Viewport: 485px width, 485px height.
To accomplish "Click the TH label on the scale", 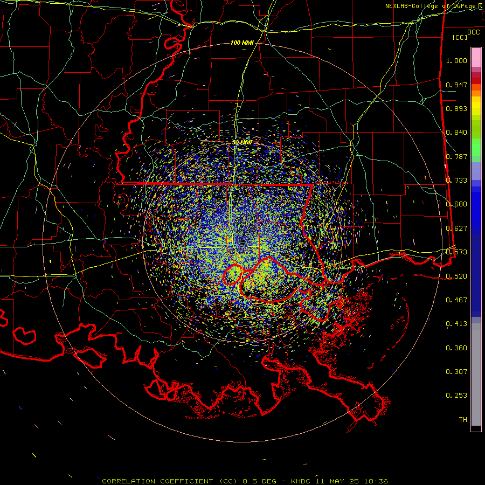I will tap(463, 420).
